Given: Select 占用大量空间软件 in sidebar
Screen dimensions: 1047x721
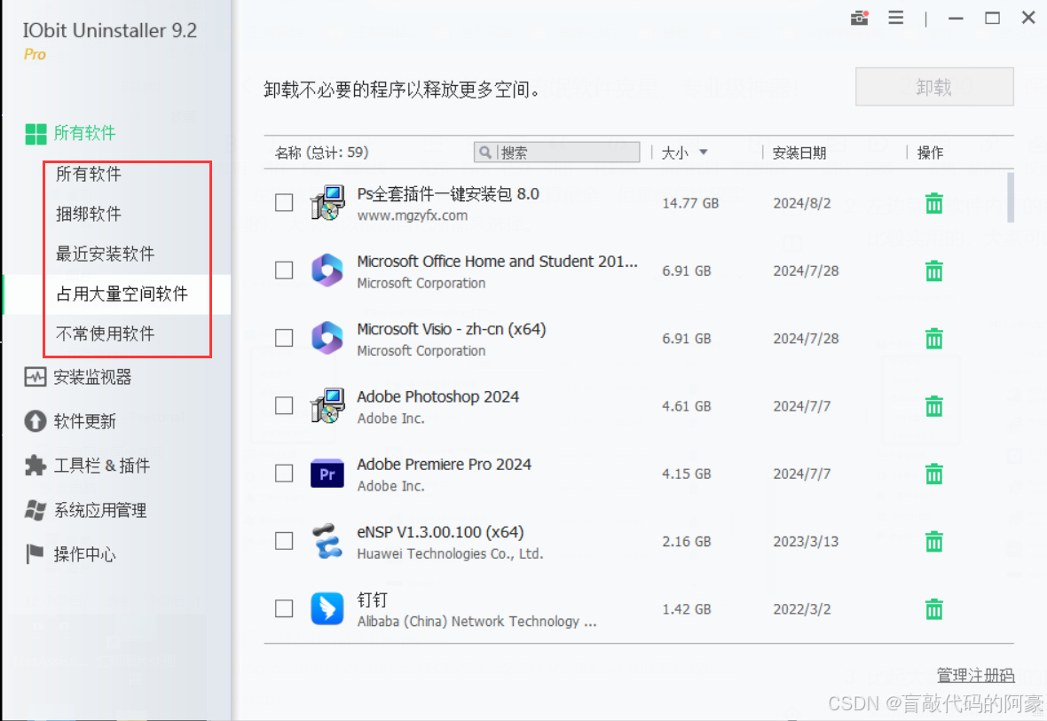Looking at the screenshot, I should 122,294.
